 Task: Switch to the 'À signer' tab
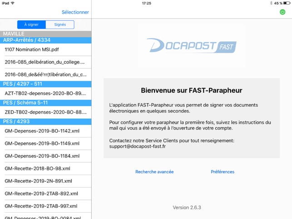pyautogui.click(x=31, y=25)
